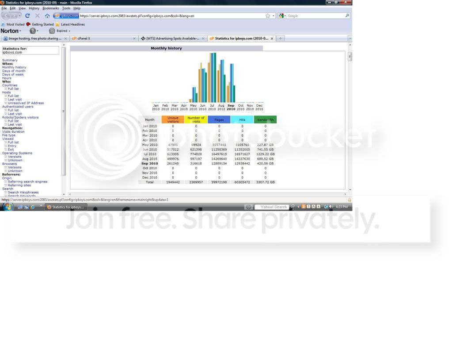Image resolution: width=452 pixels, height=350 pixels.
Task: Click the padlock icon in the status bar
Action: point(349,200)
